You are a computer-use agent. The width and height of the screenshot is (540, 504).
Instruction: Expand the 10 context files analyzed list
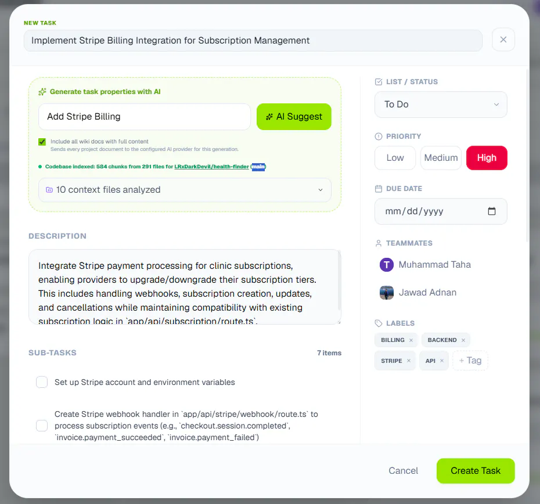click(185, 190)
